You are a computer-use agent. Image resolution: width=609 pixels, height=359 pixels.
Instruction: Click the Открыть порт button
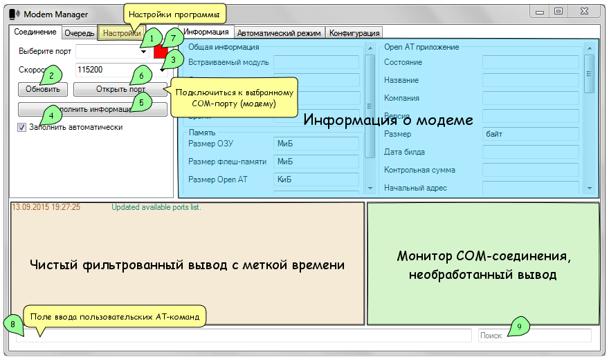[x=120, y=89]
